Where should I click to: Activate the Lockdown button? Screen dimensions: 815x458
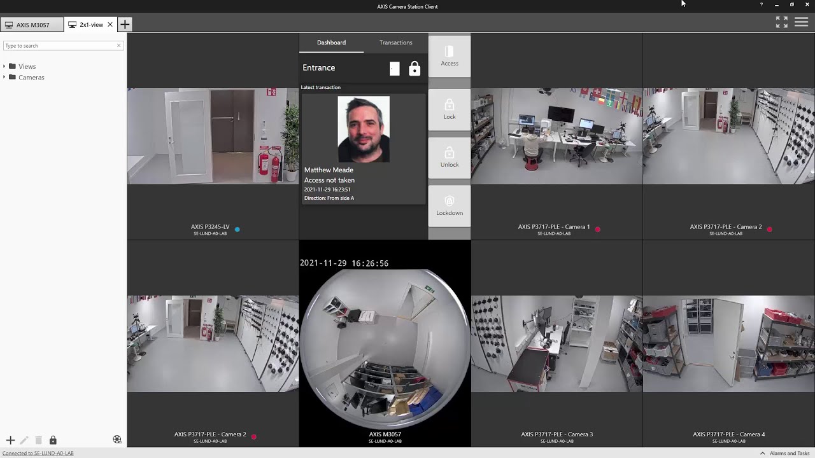(x=450, y=205)
